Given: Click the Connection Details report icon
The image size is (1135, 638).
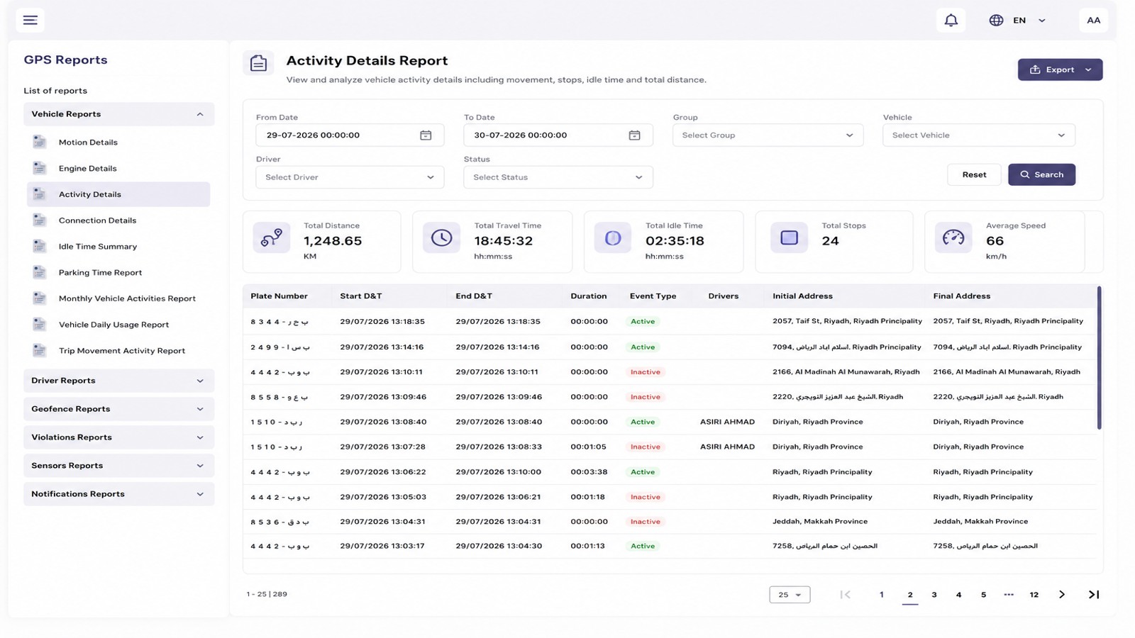Looking at the screenshot, I should 39,220.
